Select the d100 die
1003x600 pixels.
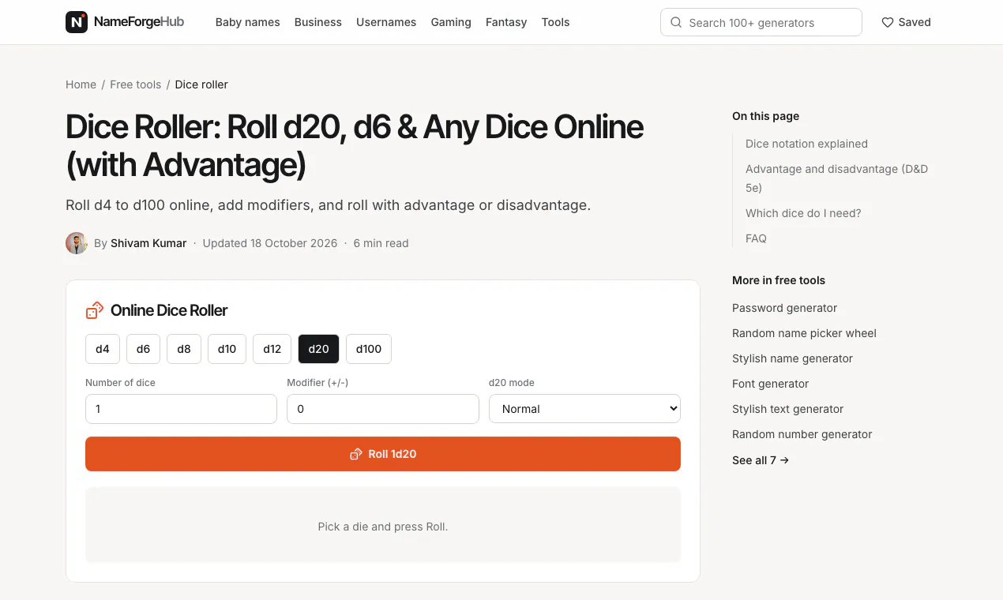[x=369, y=349]
